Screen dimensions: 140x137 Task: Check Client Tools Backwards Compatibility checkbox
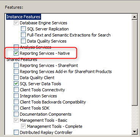click(16, 102)
